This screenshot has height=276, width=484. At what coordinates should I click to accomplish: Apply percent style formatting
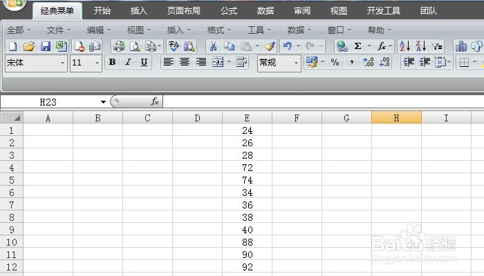(335, 63)
